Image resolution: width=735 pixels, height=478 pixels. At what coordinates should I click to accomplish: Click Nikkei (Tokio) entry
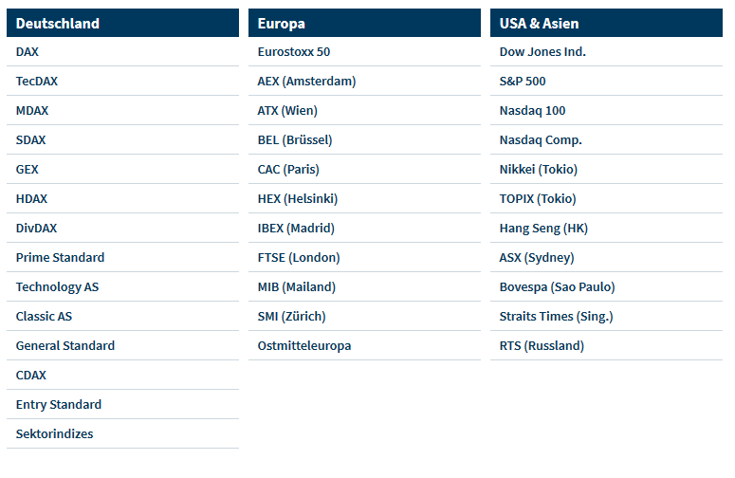point(539,169)
